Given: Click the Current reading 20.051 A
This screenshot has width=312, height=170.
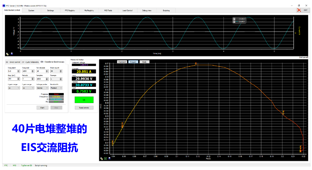Looking at the screenshot, I should (x=84, y=72).
